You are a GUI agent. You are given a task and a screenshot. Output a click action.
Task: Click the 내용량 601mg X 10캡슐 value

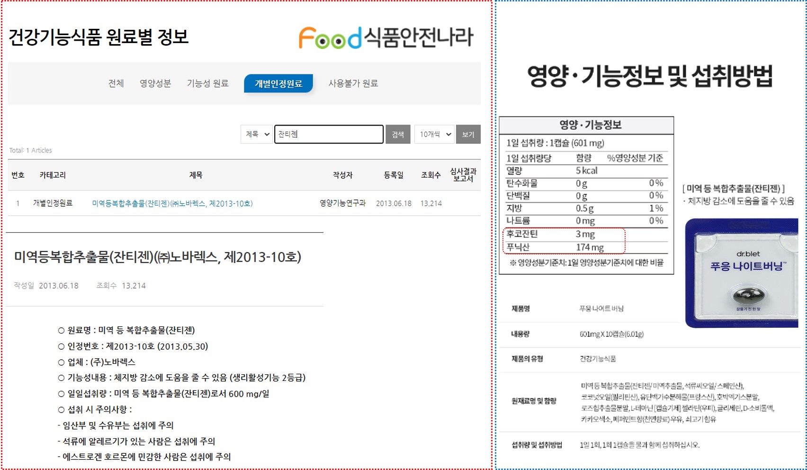611,334
